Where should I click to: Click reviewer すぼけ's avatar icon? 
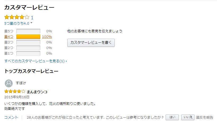(x=9, y=83)
